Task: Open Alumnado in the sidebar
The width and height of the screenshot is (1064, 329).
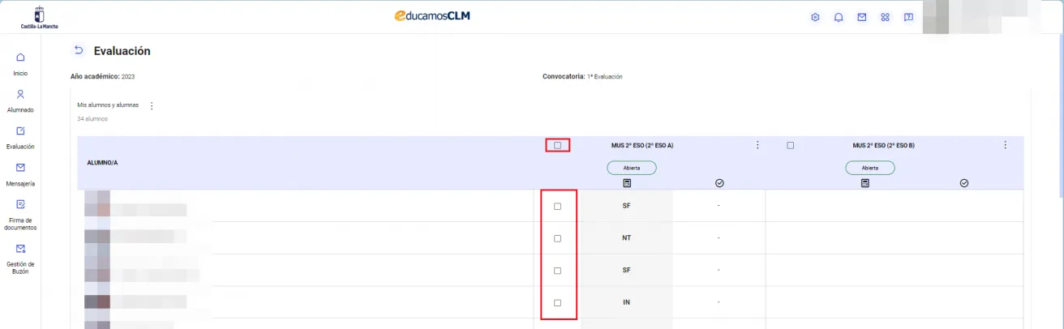Action: tap(20, 100)
